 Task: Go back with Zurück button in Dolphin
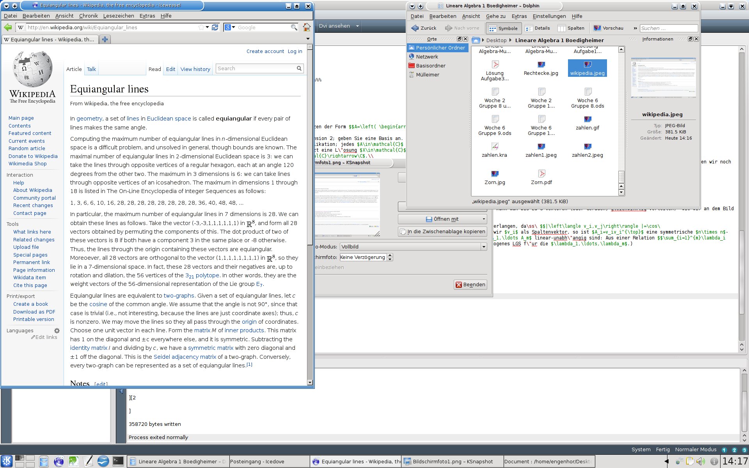pos(424,28)
